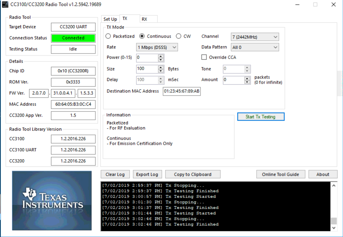Increase Amount packets with up arrow
Image resolution: width=343 pixels, height=237 pixels.
[247, 78]
